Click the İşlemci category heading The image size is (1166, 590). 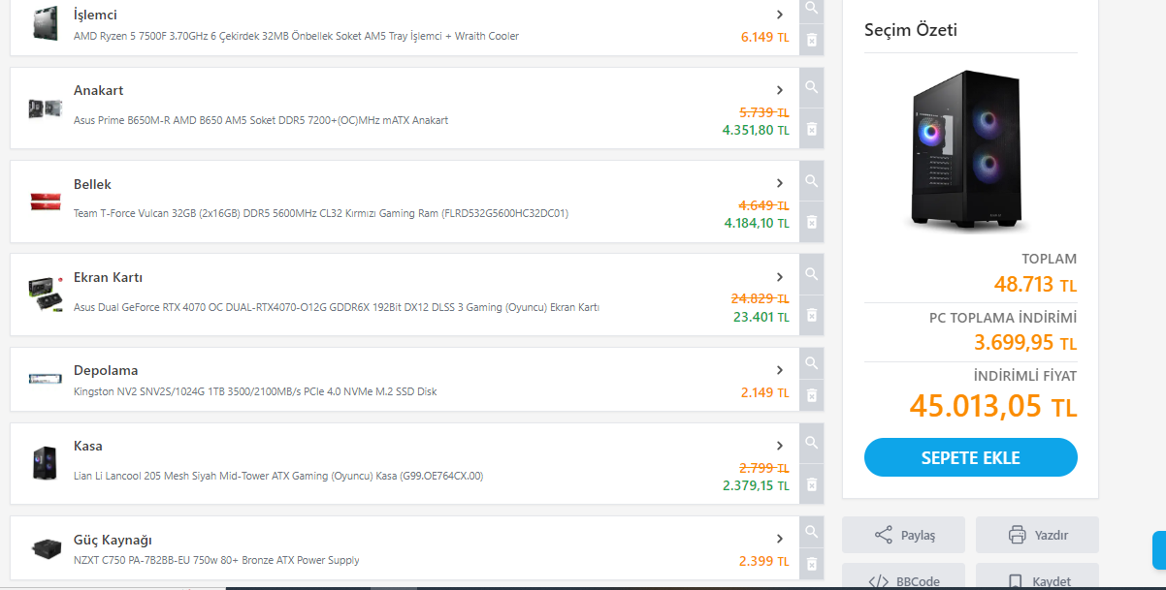(x=95, y=15)
